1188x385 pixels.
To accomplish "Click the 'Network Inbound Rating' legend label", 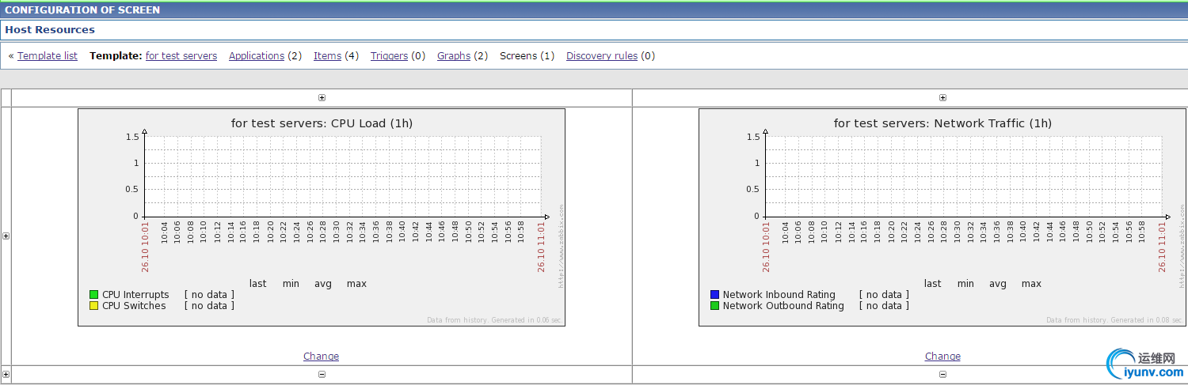I will click(x=779, y=295).
